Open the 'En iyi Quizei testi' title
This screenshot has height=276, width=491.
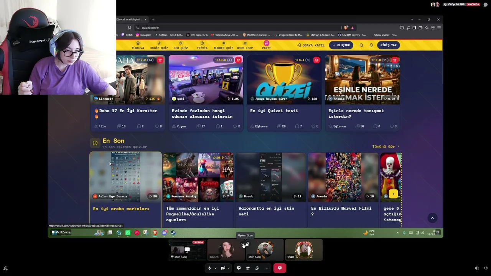click(x=274, y=111)
